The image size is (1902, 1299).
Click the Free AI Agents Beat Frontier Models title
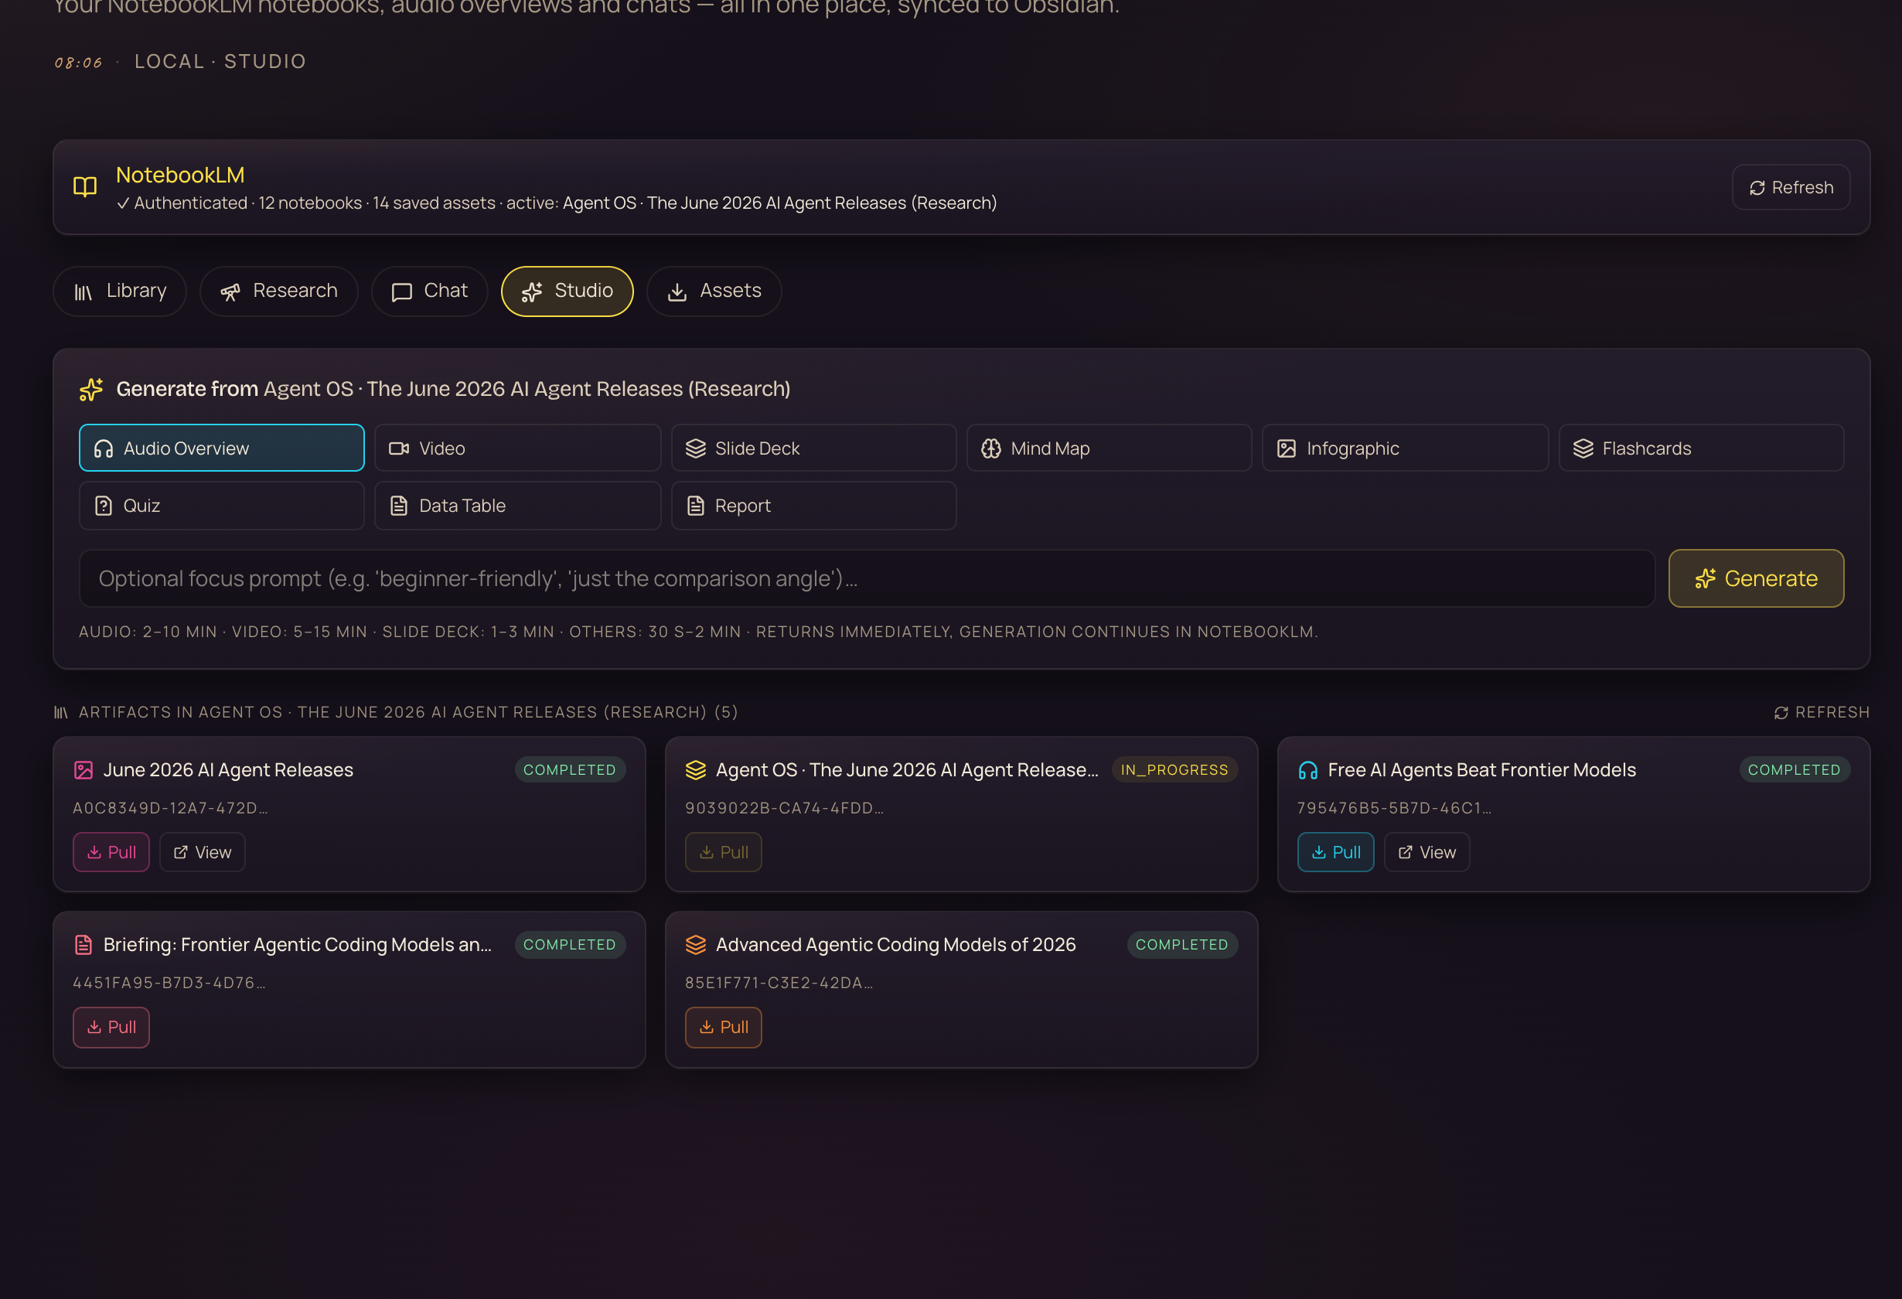[x=1481, y=769]
